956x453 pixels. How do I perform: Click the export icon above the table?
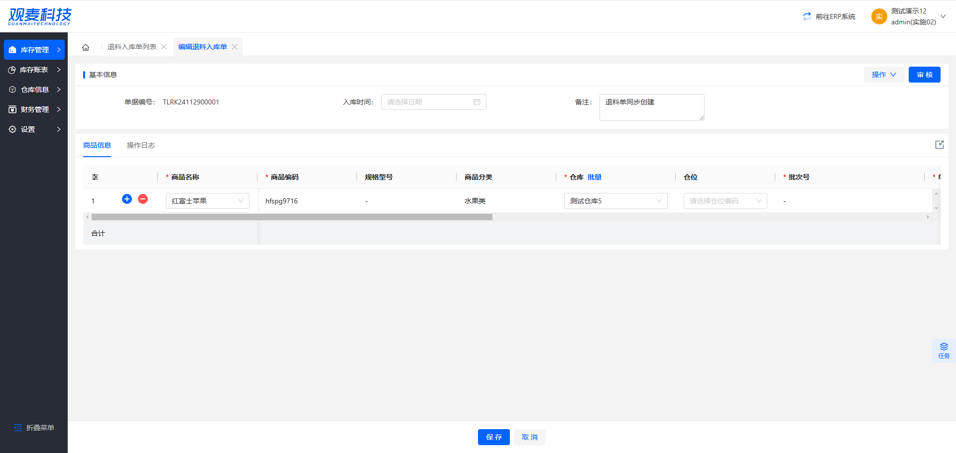pos(939,145)
